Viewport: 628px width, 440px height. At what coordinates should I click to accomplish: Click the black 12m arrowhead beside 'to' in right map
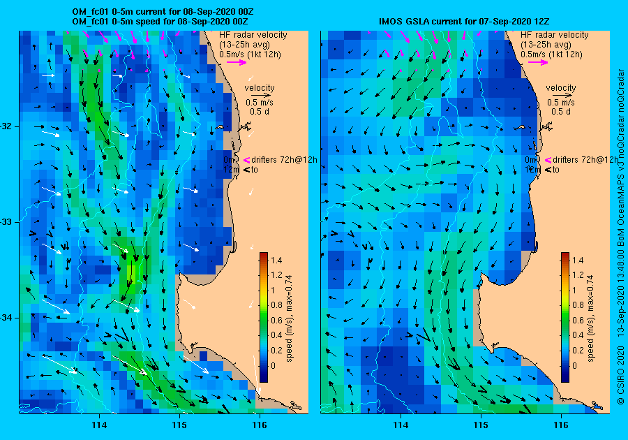tap(548, 170)
